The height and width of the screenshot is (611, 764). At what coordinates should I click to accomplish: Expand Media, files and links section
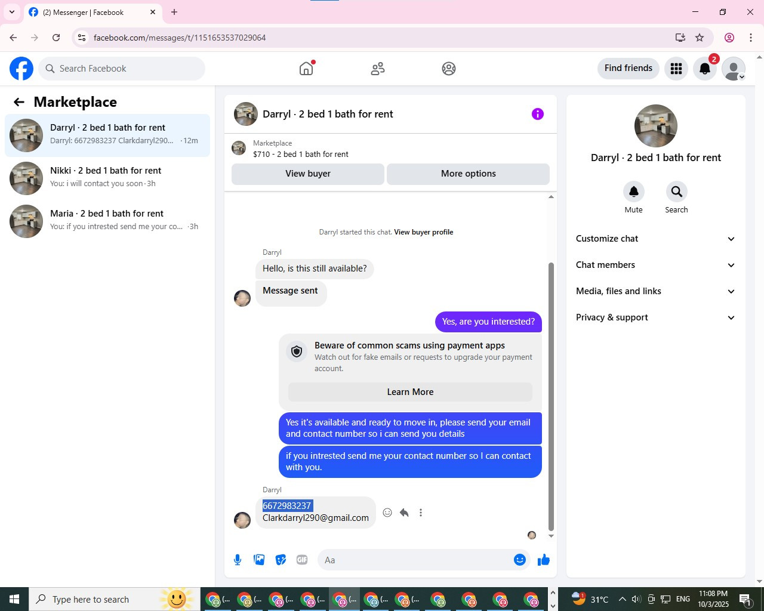(x=655, y=291)
